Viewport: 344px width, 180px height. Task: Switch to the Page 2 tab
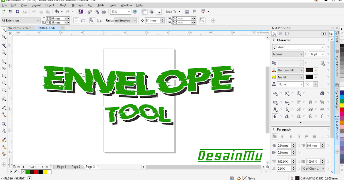[76, 167]
